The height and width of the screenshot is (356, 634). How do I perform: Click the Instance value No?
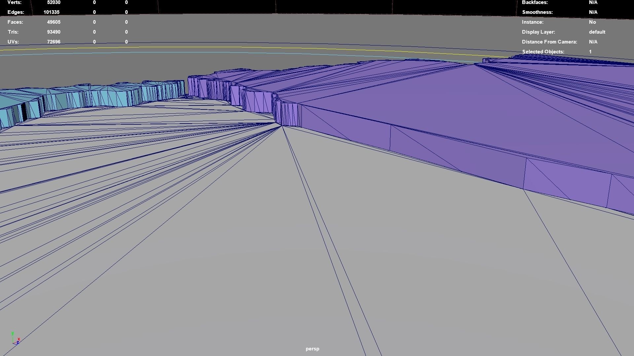(x=592, y=22)
